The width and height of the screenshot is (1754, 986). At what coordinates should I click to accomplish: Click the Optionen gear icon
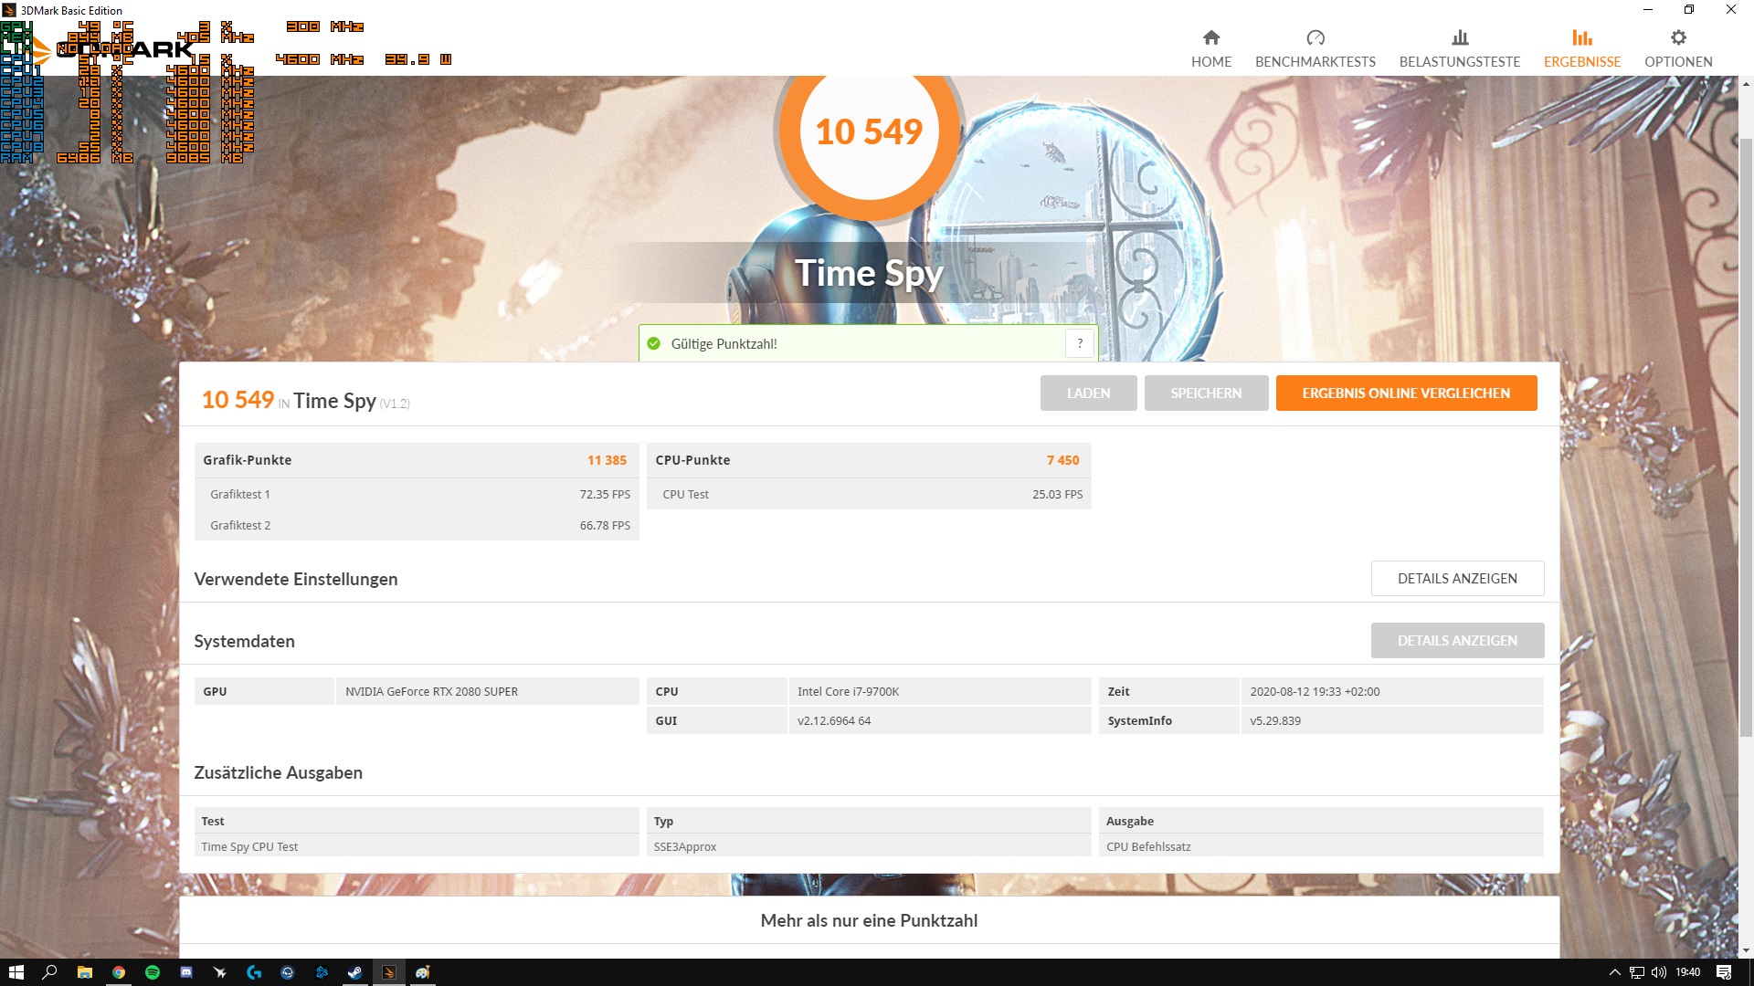(x=1677, y=37)
